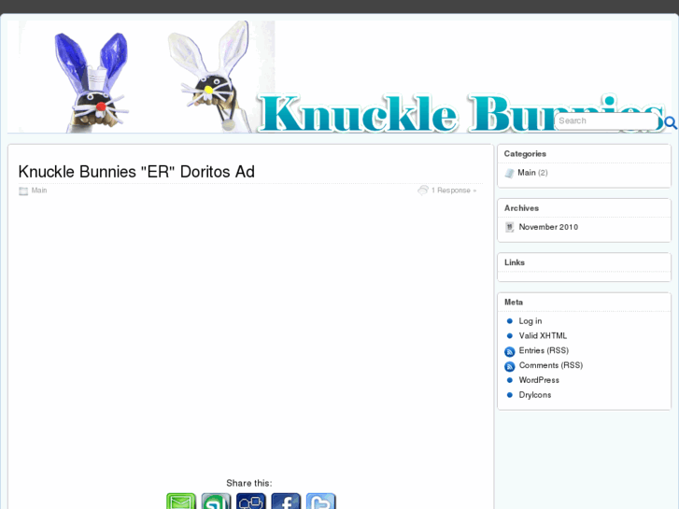Image resolution: width=679 pixels, height=509 pixels.
Task: Click the speech bubble icon by 1 Response
Action: coord(423,191)
